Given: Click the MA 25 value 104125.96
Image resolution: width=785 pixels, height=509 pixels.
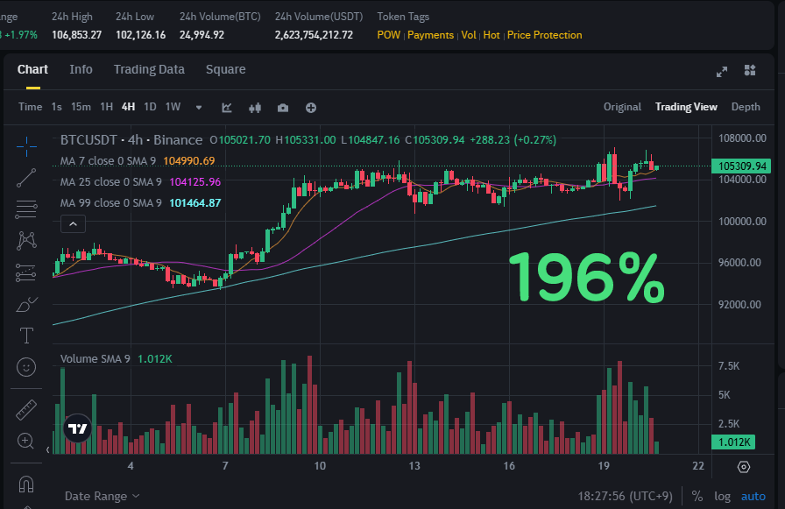Looking at the screenshot, I should coord(195,181).
